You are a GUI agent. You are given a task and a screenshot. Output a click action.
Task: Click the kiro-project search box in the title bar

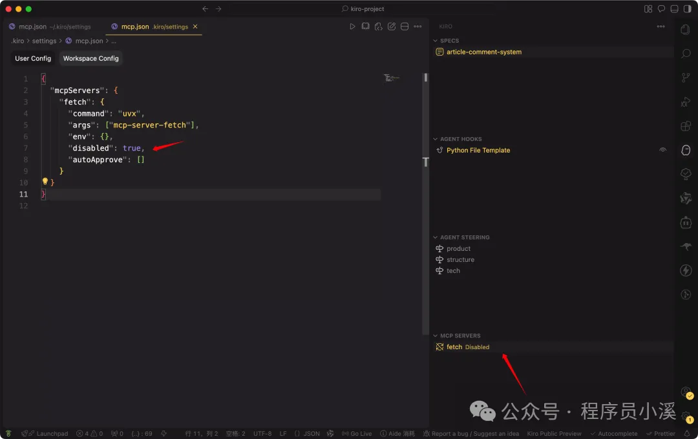point(363,9)
